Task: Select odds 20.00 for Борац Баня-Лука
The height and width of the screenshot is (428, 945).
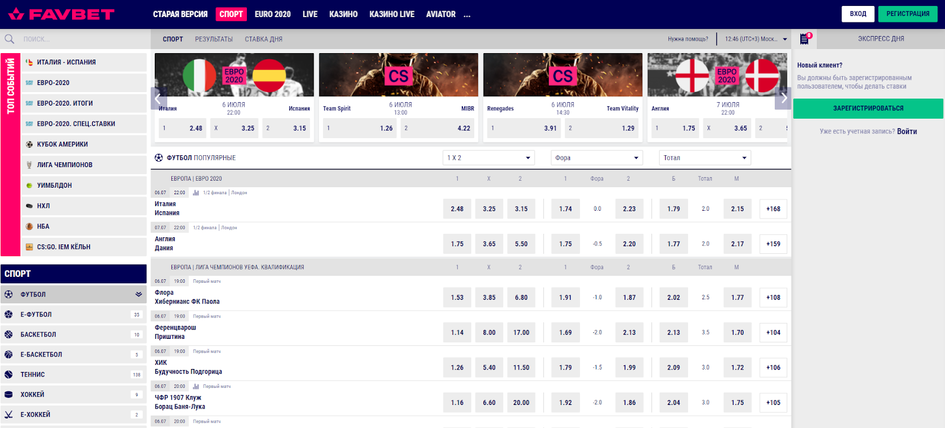Action: coord(521,403)
